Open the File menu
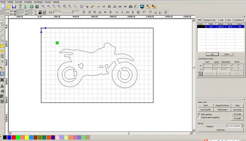This screenshot has height=141, width=246. [3, 2]
